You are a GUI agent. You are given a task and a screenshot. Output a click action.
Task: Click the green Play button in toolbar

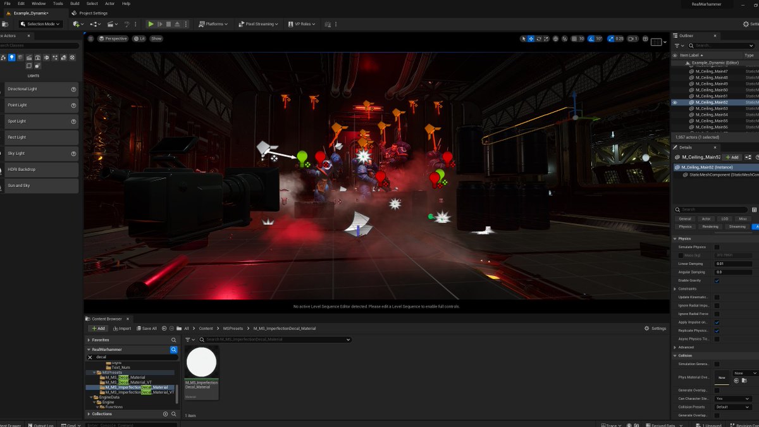pyautogui.click(x=151, y=24)
